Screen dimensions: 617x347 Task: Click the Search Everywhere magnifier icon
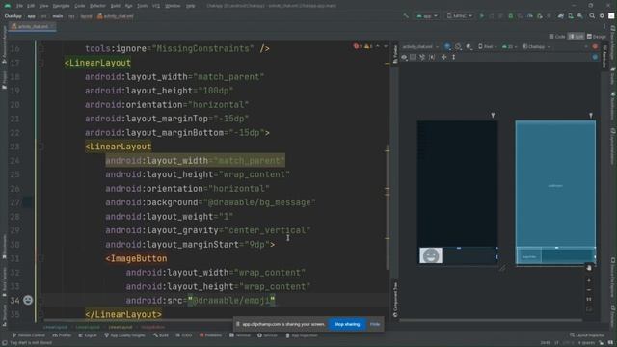point(592,16)
